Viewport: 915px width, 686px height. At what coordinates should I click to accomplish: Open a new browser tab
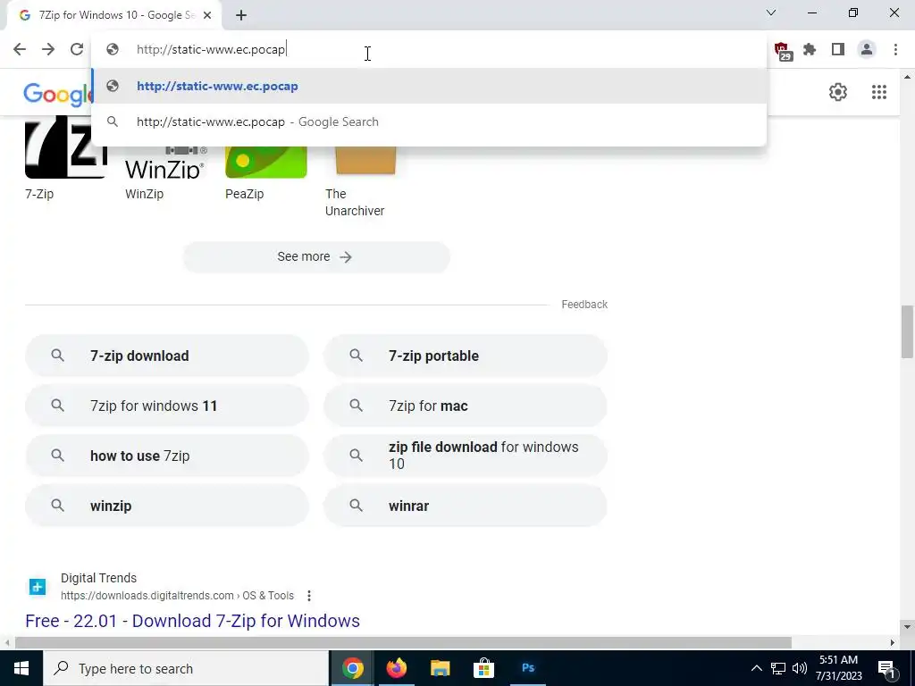tap(241, 15)
